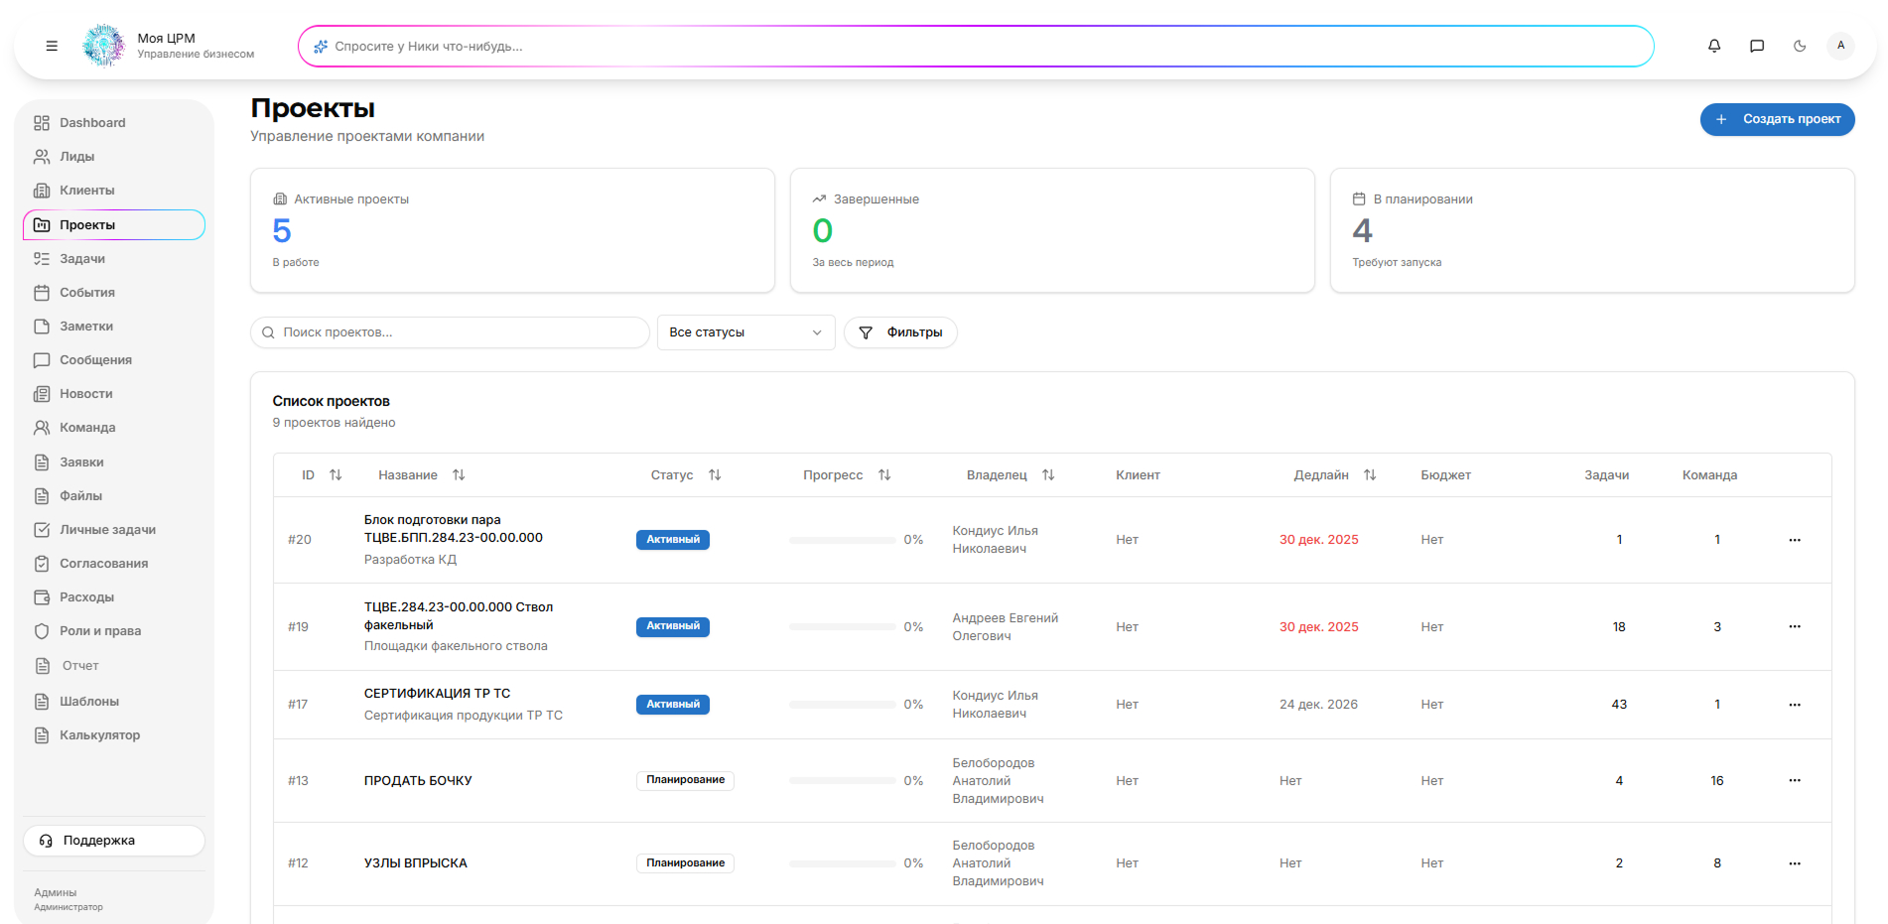Viewport: 1888px width, 924px height.
Task: Click the notifications bell icon
Action: click(x=1713, y=46)
